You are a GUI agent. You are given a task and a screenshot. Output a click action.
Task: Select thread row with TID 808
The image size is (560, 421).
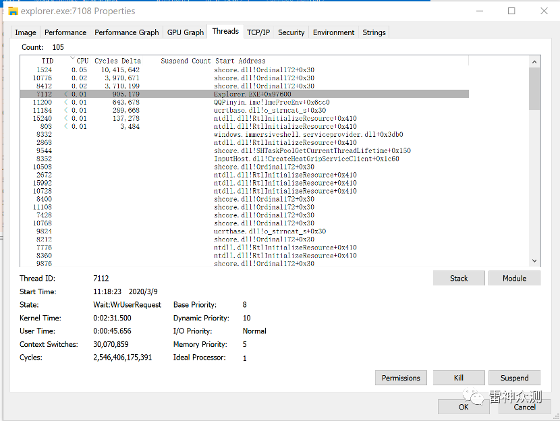click(244, 126)
